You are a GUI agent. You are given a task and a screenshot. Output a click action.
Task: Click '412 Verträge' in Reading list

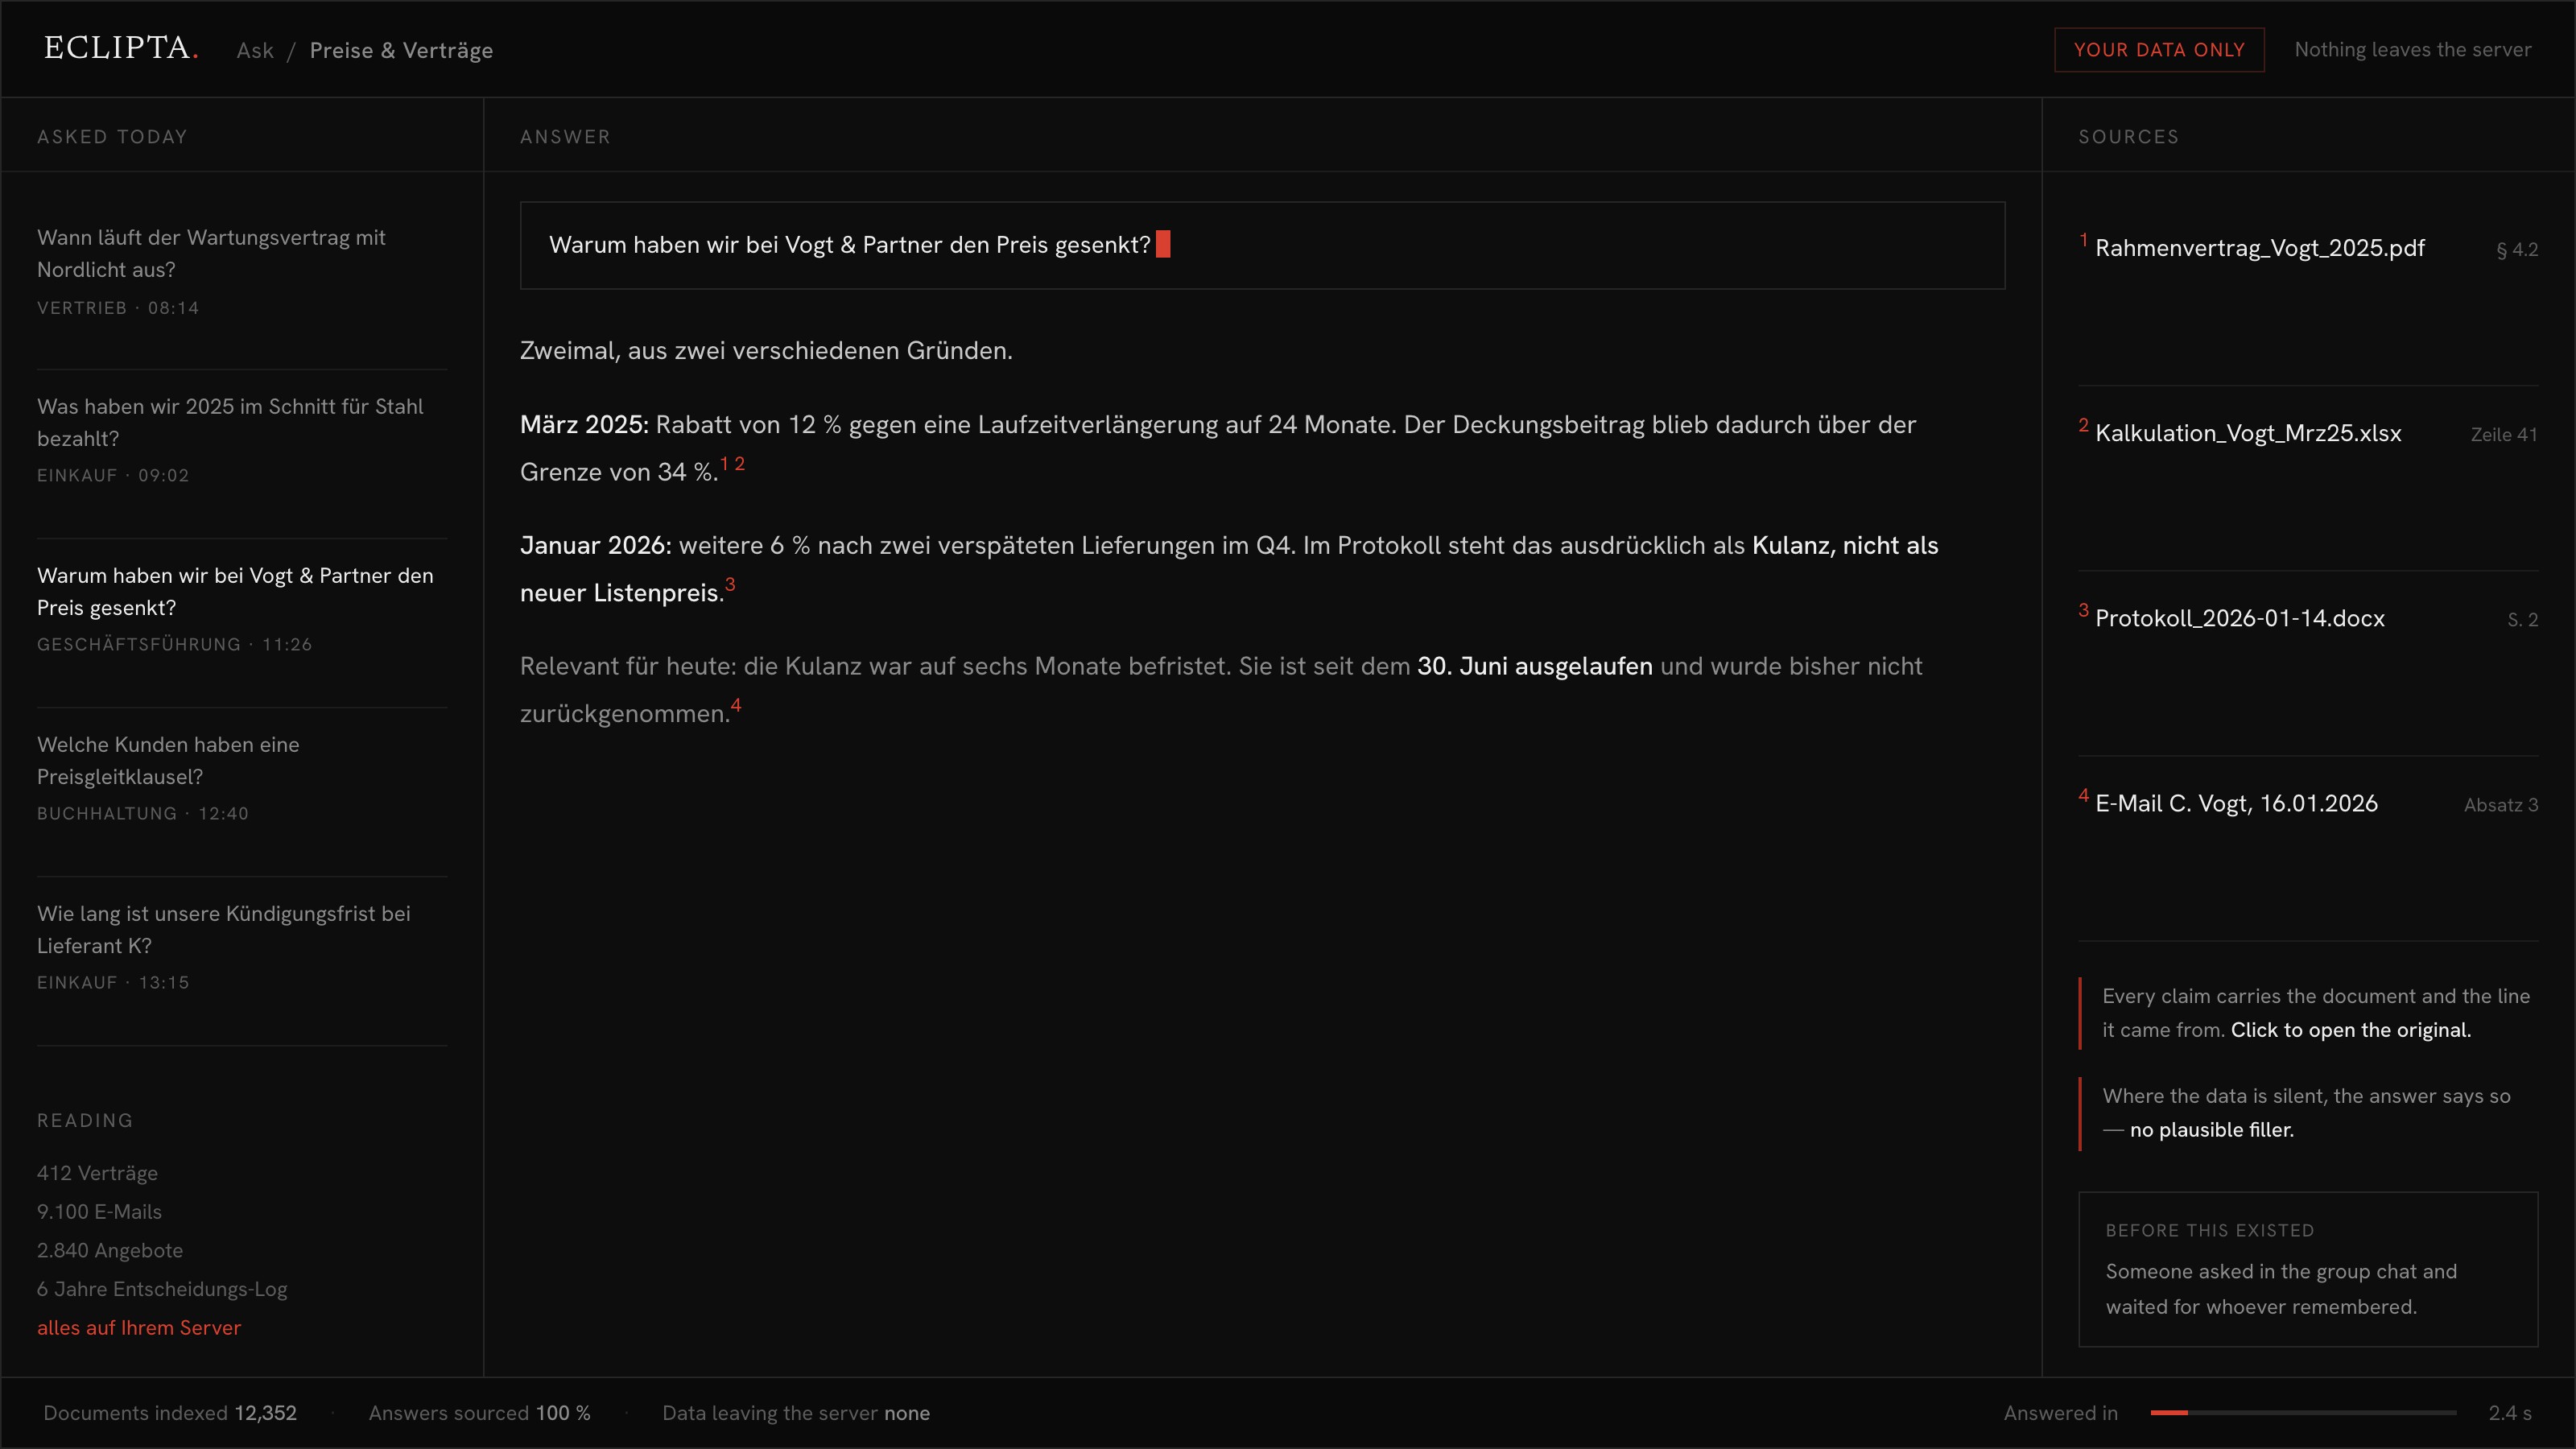97,1173
